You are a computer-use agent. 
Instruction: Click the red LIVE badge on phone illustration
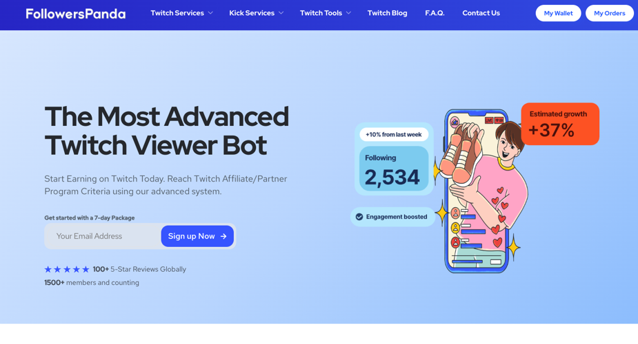(489, 120)
